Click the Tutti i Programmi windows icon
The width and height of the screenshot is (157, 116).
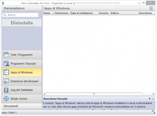6,55
